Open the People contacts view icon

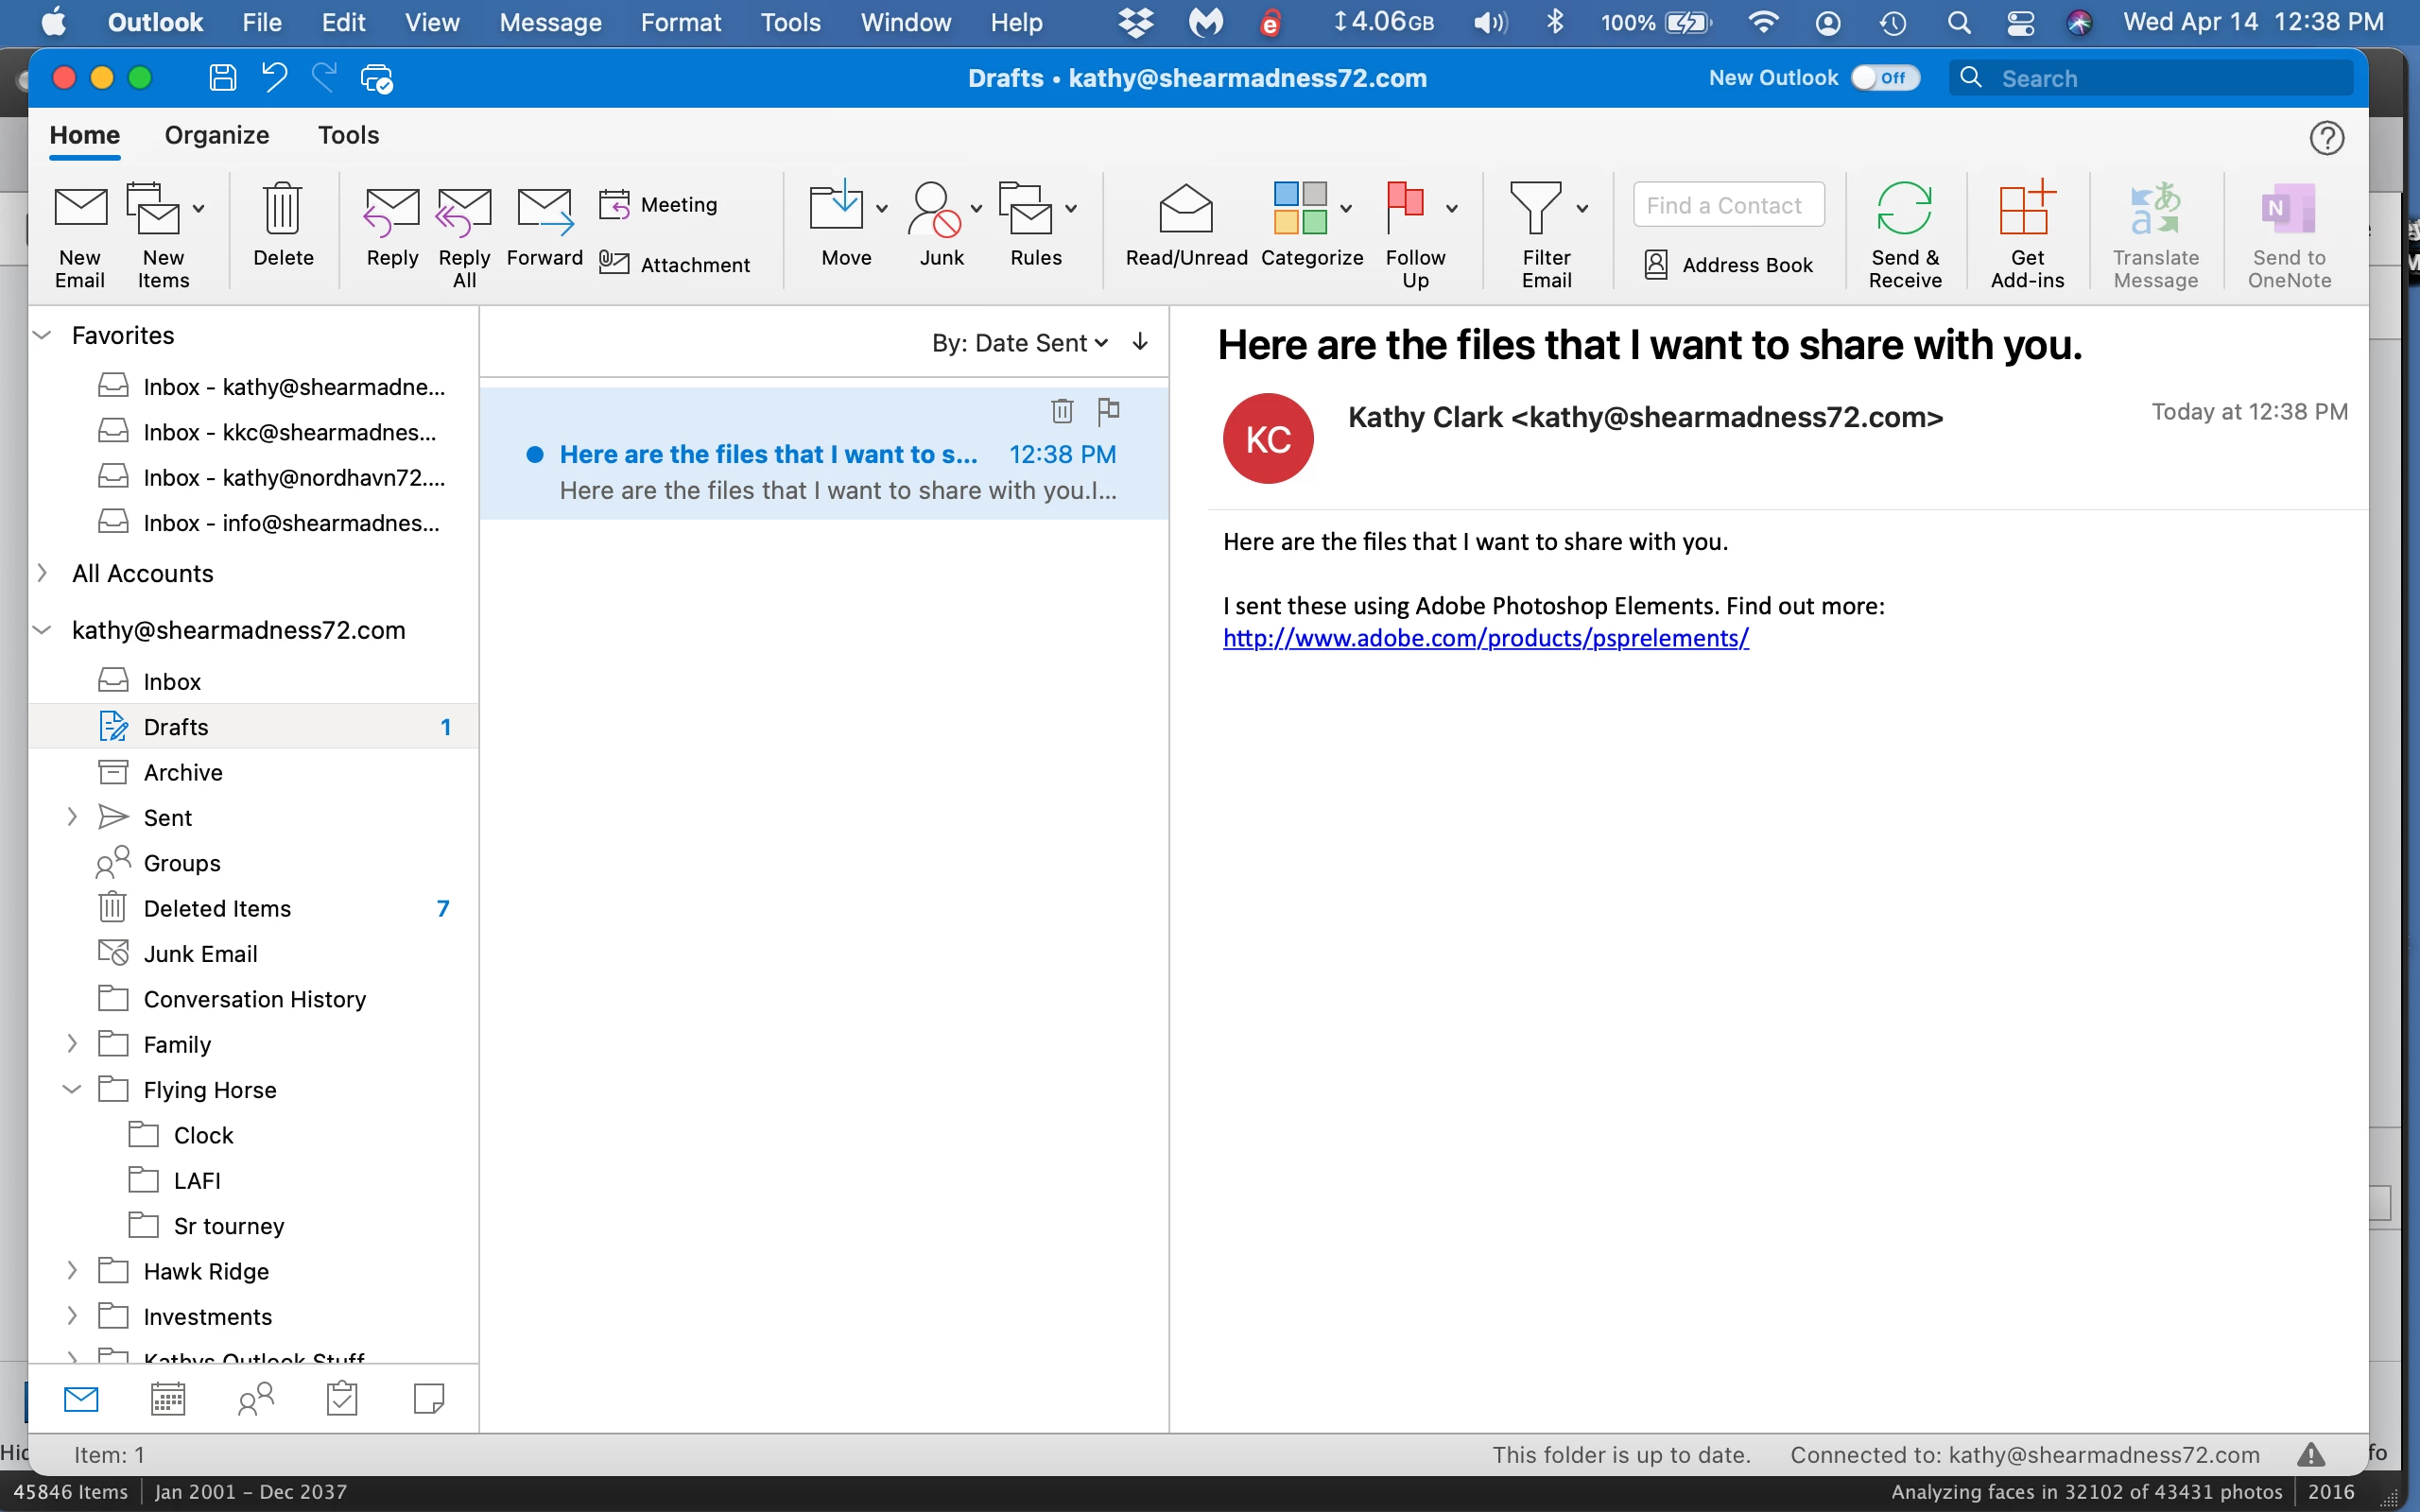click(x=255, y=1398)
